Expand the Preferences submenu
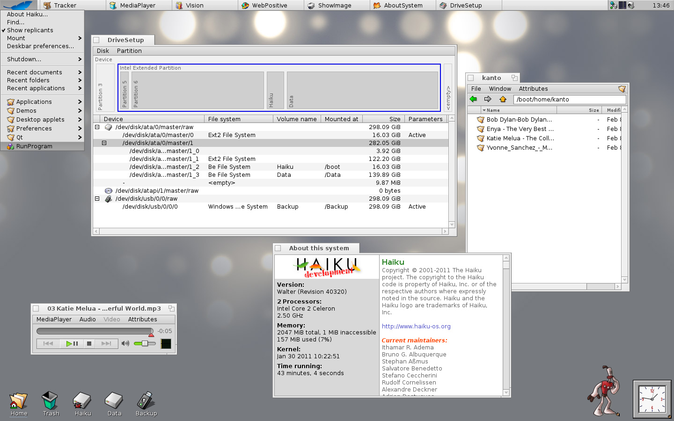 pyautogui.click(x=42, y=129)
